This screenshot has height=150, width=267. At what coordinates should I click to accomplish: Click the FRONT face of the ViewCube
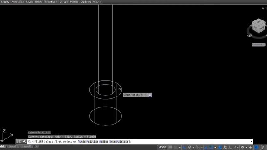[262, 28]
